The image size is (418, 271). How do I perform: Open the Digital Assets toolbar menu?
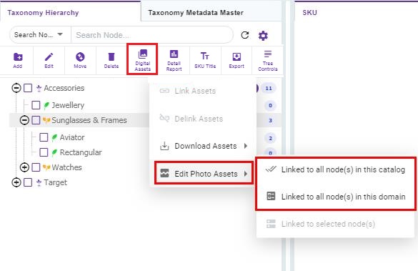(x=143, y=59)
